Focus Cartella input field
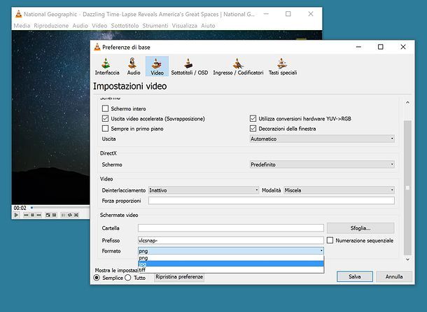 [231, 228]
